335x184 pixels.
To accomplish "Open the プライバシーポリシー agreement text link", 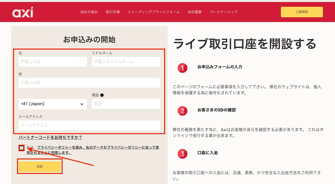I will [x=93, y=150].
